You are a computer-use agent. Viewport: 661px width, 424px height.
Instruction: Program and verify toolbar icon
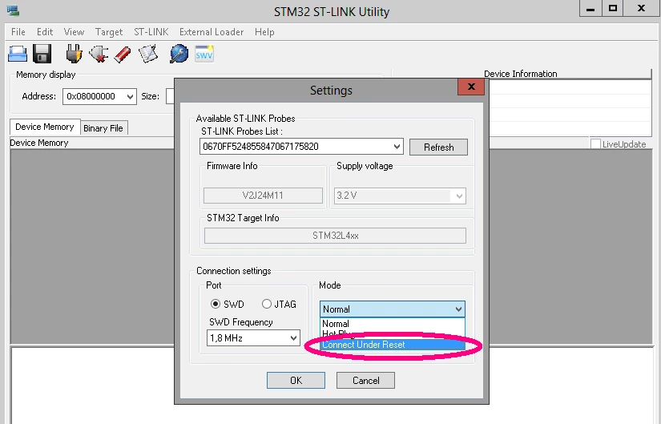pyautogui.click(x=148, y=54)
